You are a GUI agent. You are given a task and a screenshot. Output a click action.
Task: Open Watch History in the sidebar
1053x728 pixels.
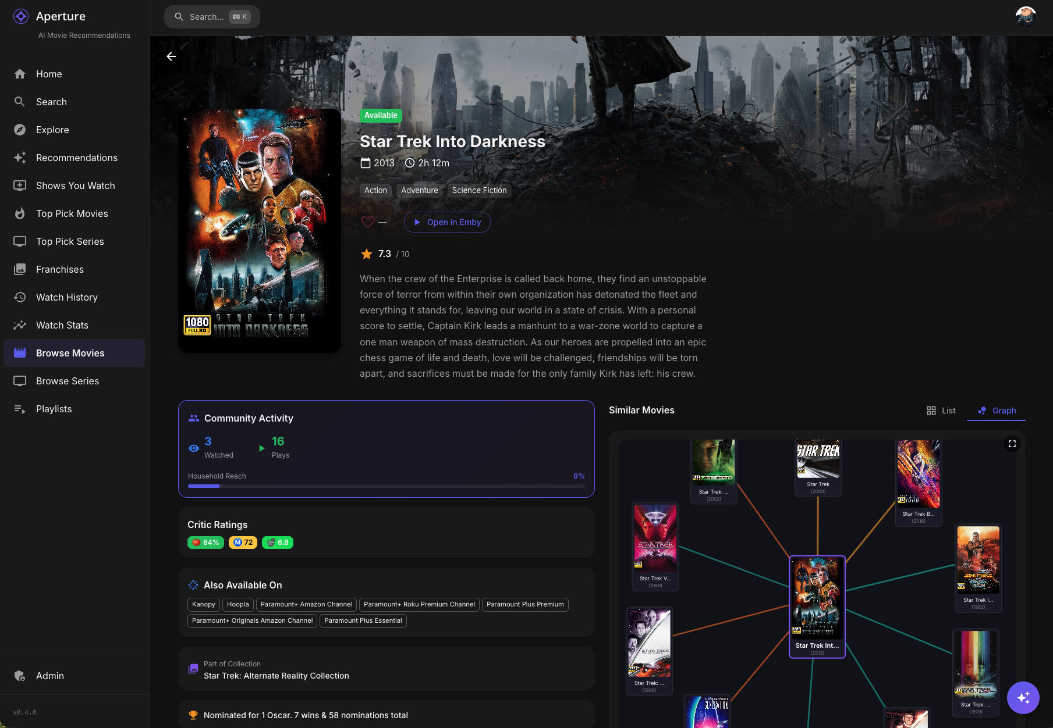(x=74, y=297)
